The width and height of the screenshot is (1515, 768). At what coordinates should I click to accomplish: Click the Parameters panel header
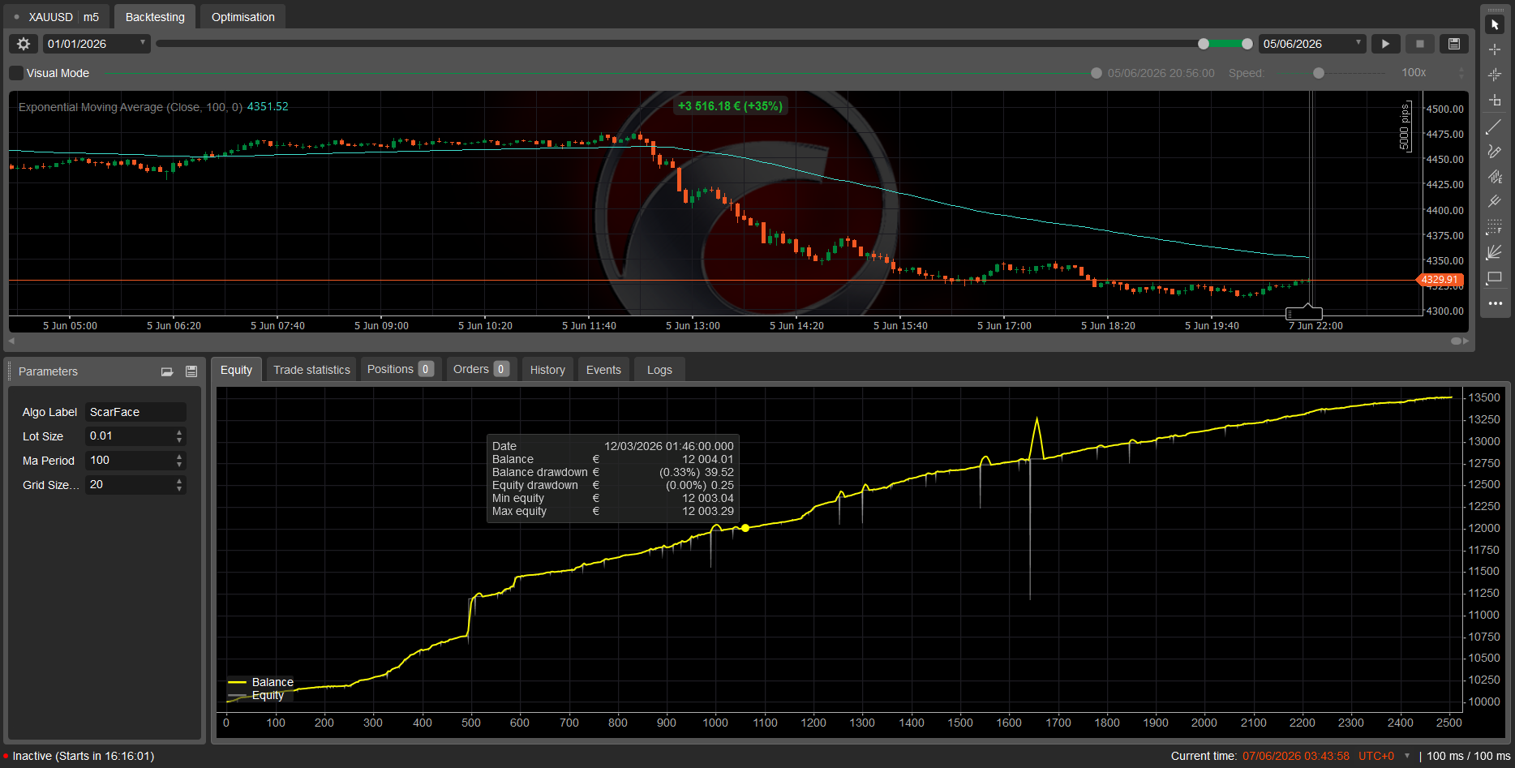point(104,371)
